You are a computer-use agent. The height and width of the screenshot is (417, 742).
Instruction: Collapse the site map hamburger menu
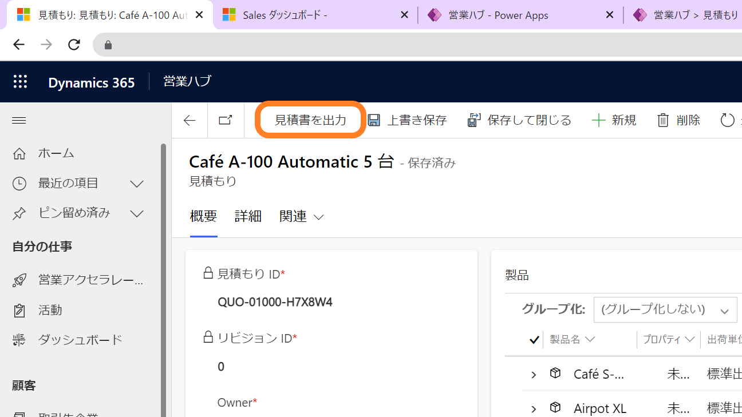tap(19, 120)
